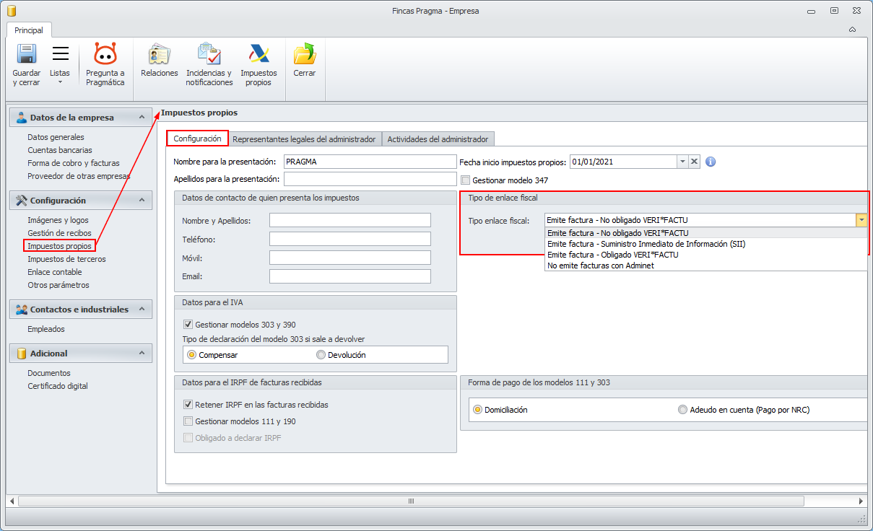873x531 pixels.
Task: Select Emite factura - No obligado VERI*FACTU option
Action: coord(705,233)
